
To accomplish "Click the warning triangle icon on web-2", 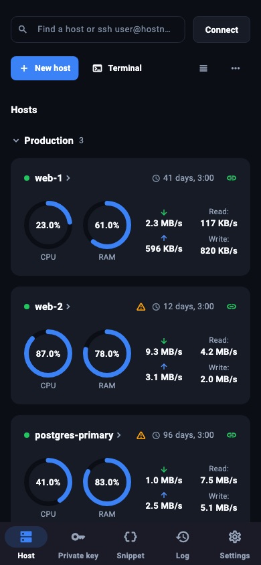I will click(x=141, y=307).
